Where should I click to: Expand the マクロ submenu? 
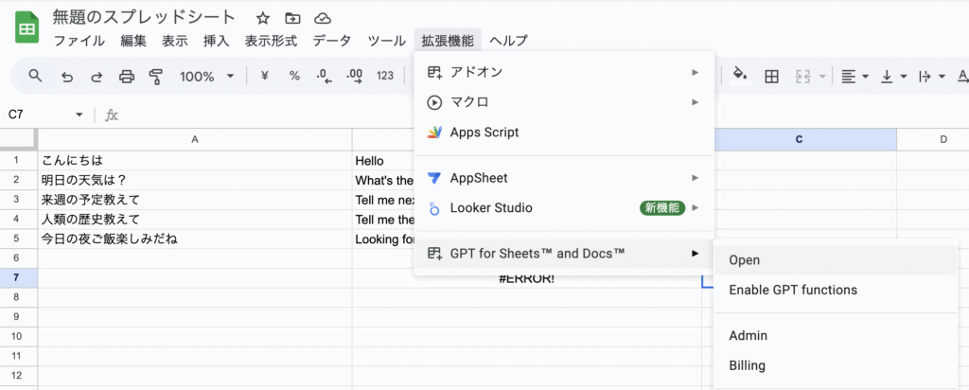[564, 102]
